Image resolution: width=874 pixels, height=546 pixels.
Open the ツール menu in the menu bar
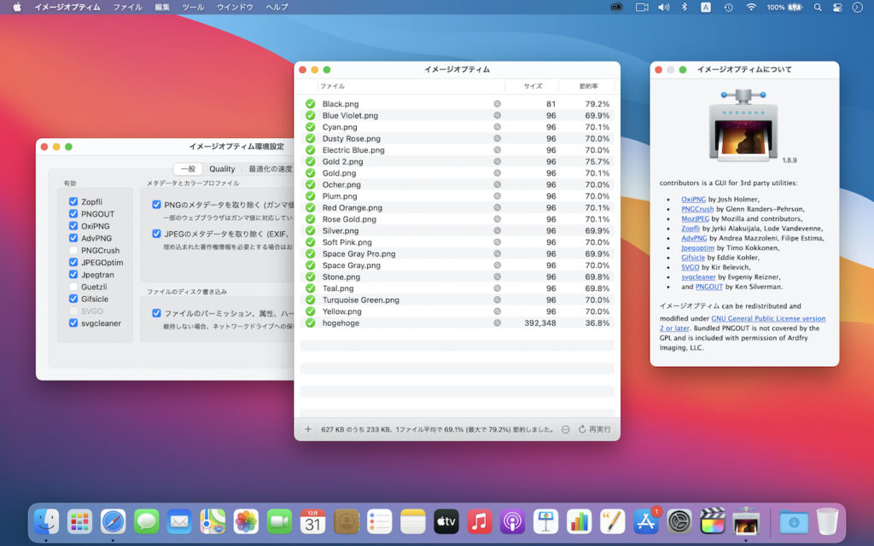[x=192, y=7]
